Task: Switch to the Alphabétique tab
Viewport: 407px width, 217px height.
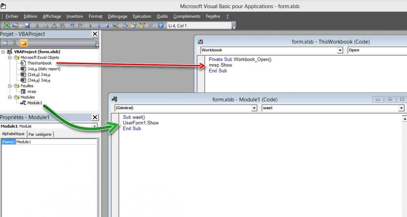Action: [13, 134]
